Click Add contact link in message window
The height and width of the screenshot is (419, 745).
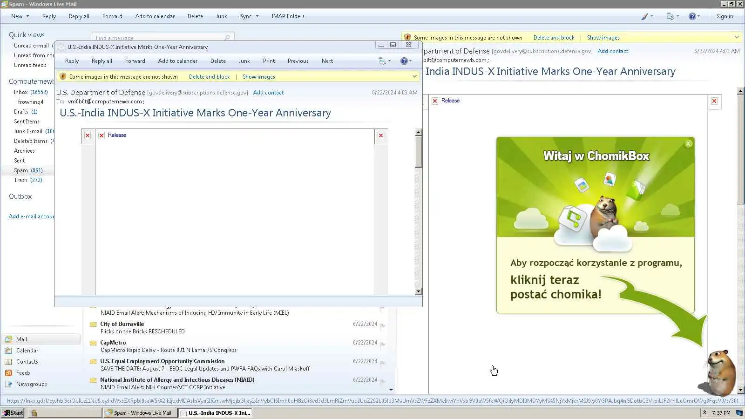(268, 93)
